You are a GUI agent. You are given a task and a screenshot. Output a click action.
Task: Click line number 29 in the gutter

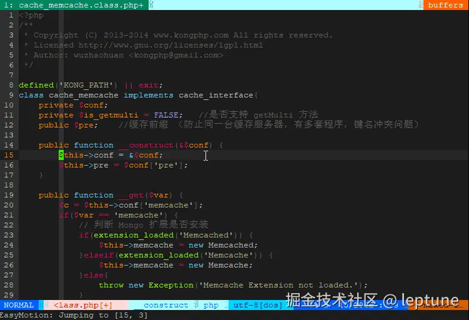pyautogui.click(x=9, y=295)
